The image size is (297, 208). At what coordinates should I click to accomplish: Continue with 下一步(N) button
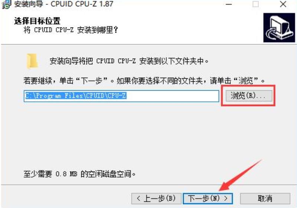208,198
